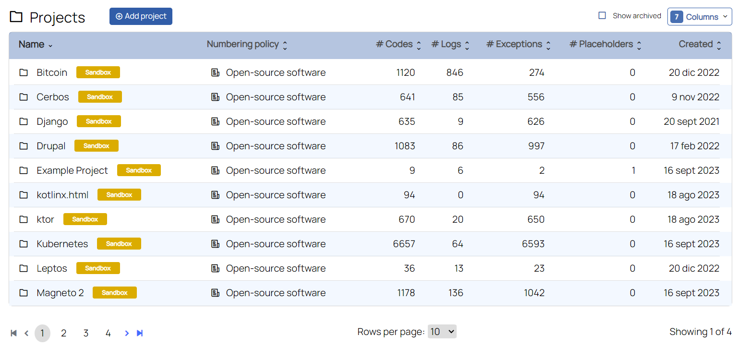Click the folder icon beside Leptos
The image size is (738, 347).
24,268
